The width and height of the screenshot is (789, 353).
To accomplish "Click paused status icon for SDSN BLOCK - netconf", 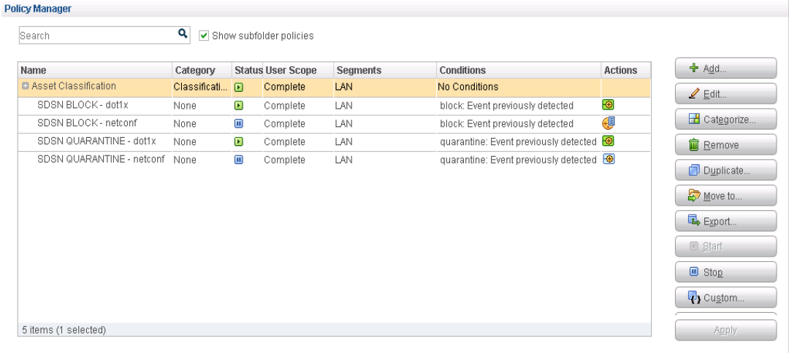I will tap(238, 123).
